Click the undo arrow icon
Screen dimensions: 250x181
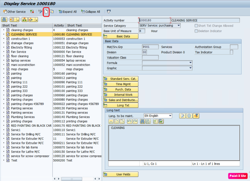tap(129, 122)
